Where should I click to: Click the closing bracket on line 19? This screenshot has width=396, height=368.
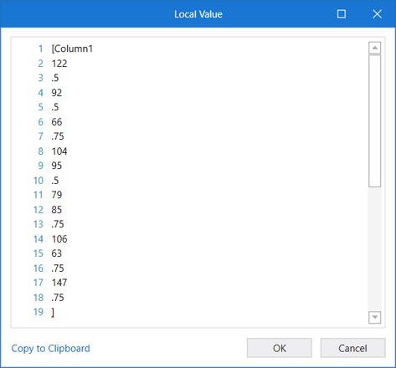(53, 312)
